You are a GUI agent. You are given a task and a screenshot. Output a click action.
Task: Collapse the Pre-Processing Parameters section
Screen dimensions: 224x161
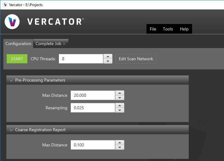point(11,80)
